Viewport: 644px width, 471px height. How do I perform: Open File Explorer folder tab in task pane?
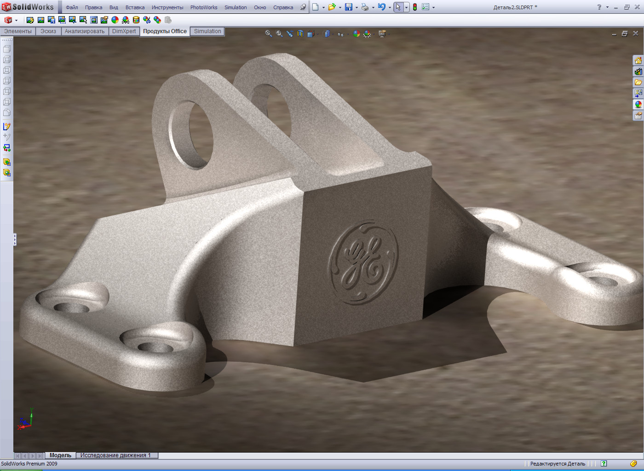point(638,82)
